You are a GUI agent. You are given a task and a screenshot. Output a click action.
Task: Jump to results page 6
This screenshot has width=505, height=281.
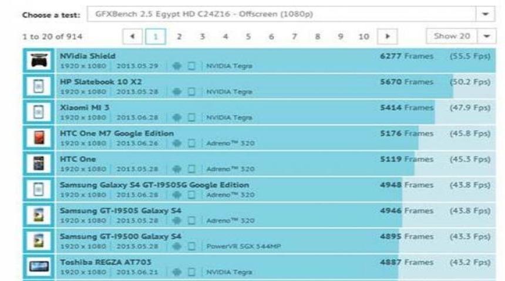point(271,37)
